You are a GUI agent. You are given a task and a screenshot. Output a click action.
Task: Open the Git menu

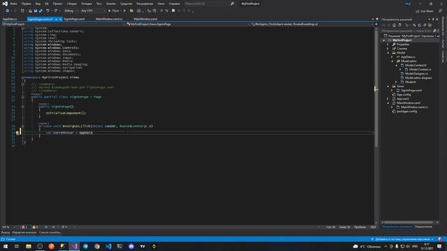click(47, 3)
